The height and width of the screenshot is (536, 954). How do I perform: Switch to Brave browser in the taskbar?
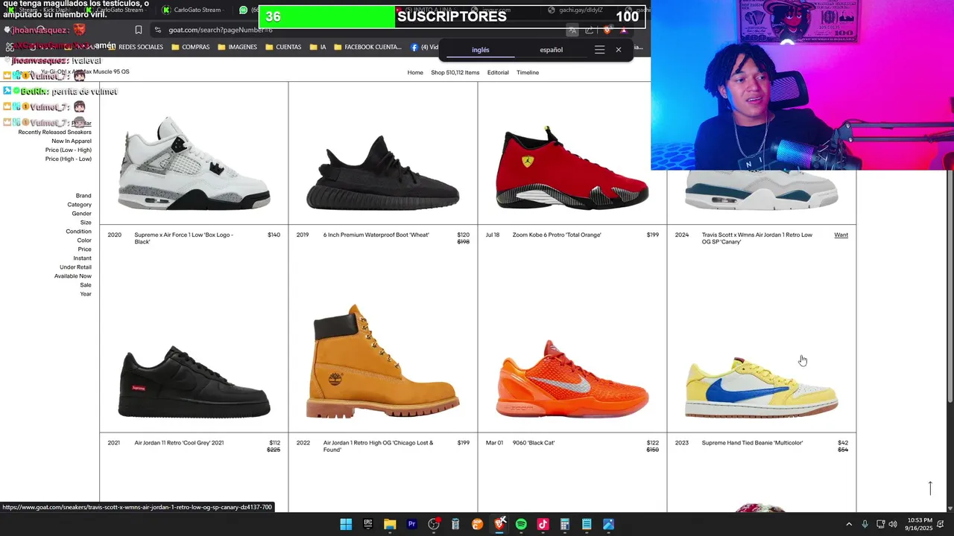499,524
